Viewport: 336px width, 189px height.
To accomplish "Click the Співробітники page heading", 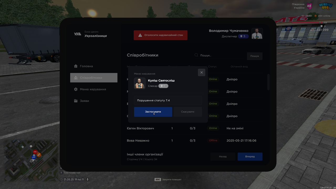I will tap(143, 55).
